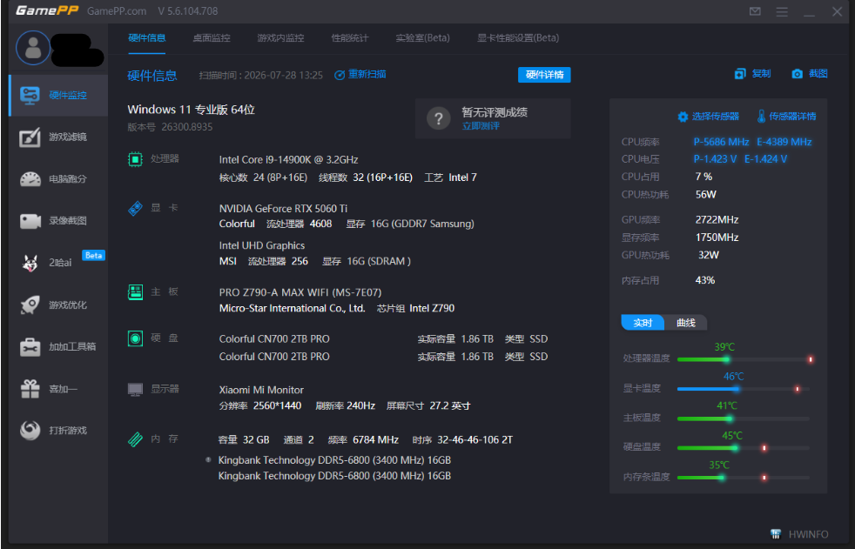This screenshot has width=855, height=549.
Task: Open 传感器详情 sensor details
Action: tap(787, 116)
